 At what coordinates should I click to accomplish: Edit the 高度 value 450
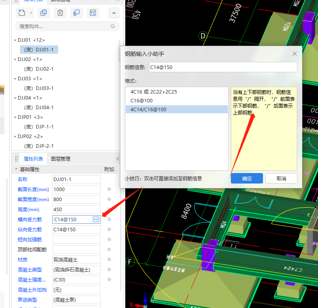(x=76, y=210)
